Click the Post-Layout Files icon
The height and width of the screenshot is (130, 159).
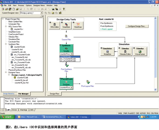tap(88, 82)
